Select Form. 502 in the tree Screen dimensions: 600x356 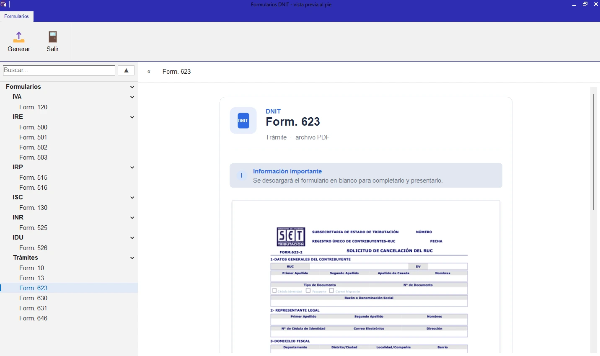(x=34, y=147)
